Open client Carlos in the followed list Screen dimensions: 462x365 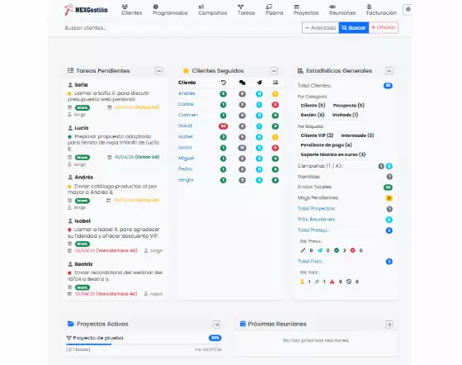(186, 104)
